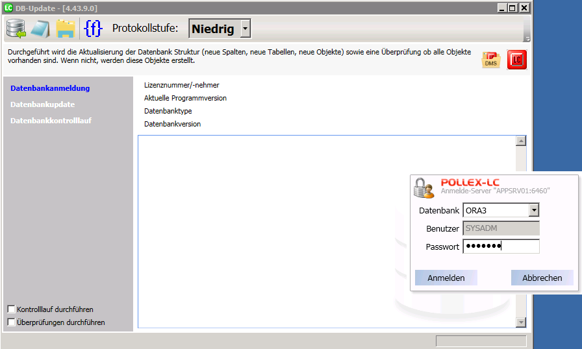
Task: Click the red LC icon
Action: pyautogui.click(x=517, y=60)
